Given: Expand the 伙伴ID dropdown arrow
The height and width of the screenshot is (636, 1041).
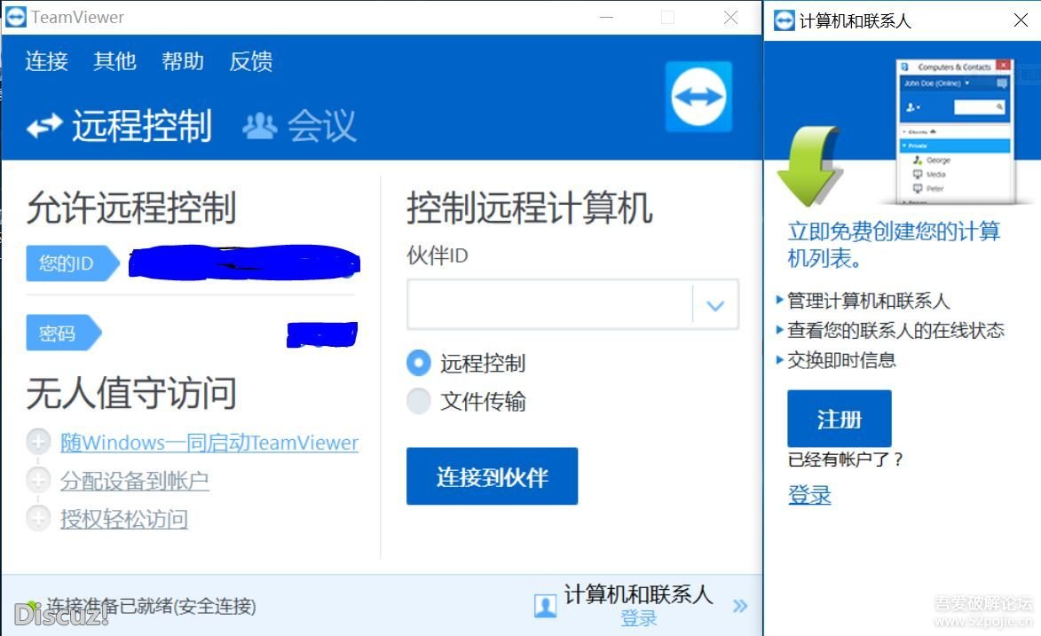Looking at the screenshot, I should pyautogui.click(x=715, y=305).
